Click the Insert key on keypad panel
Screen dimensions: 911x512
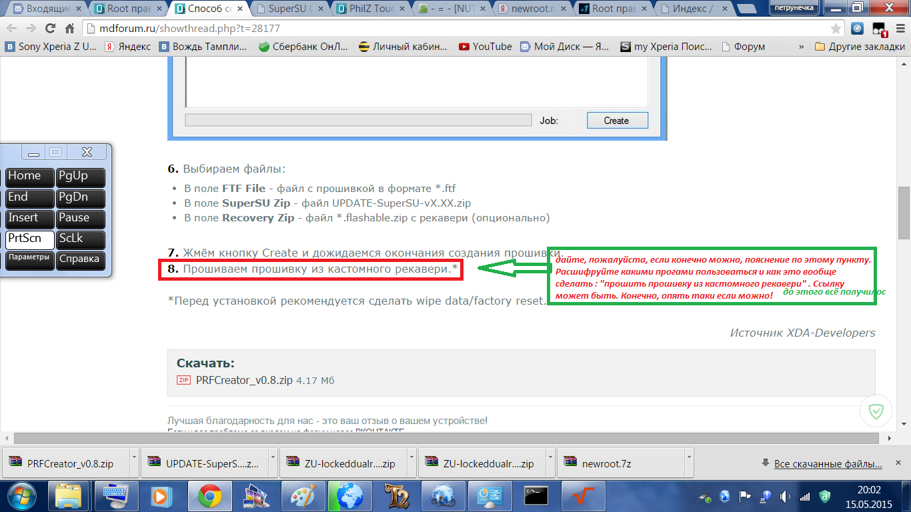click(x=30, y=219)
